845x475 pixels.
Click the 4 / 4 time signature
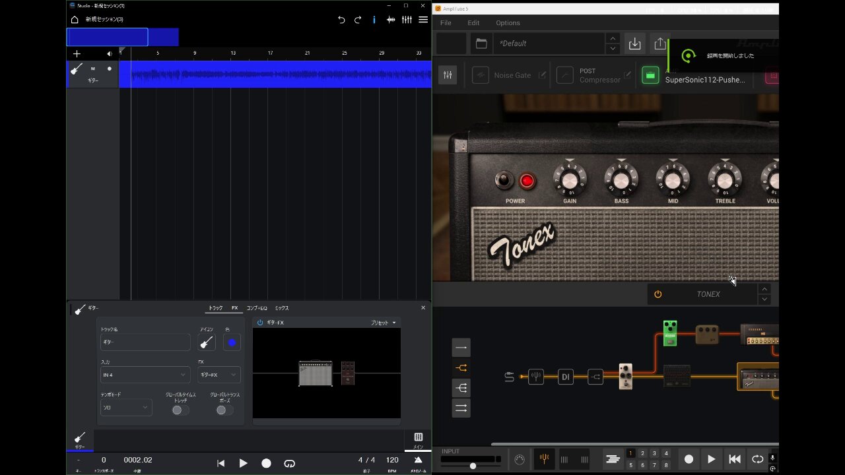click(366, 460)
